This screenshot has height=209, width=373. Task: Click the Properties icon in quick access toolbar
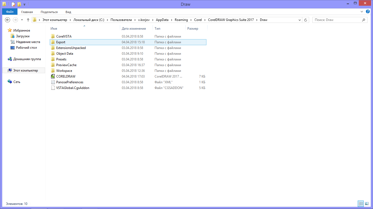(13, 4)
